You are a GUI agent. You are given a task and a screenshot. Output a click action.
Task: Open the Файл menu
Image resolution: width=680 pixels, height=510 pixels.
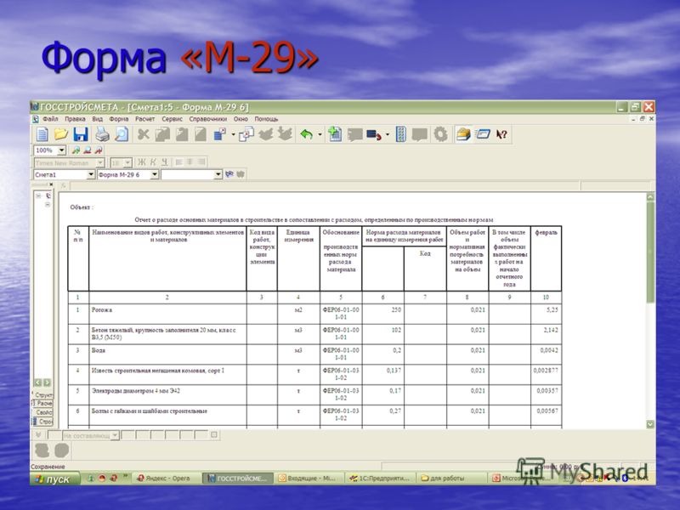(50, 119)
